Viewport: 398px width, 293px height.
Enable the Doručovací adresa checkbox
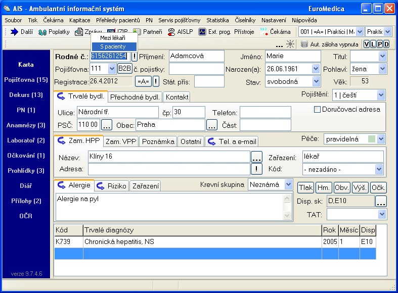(318, 109)
